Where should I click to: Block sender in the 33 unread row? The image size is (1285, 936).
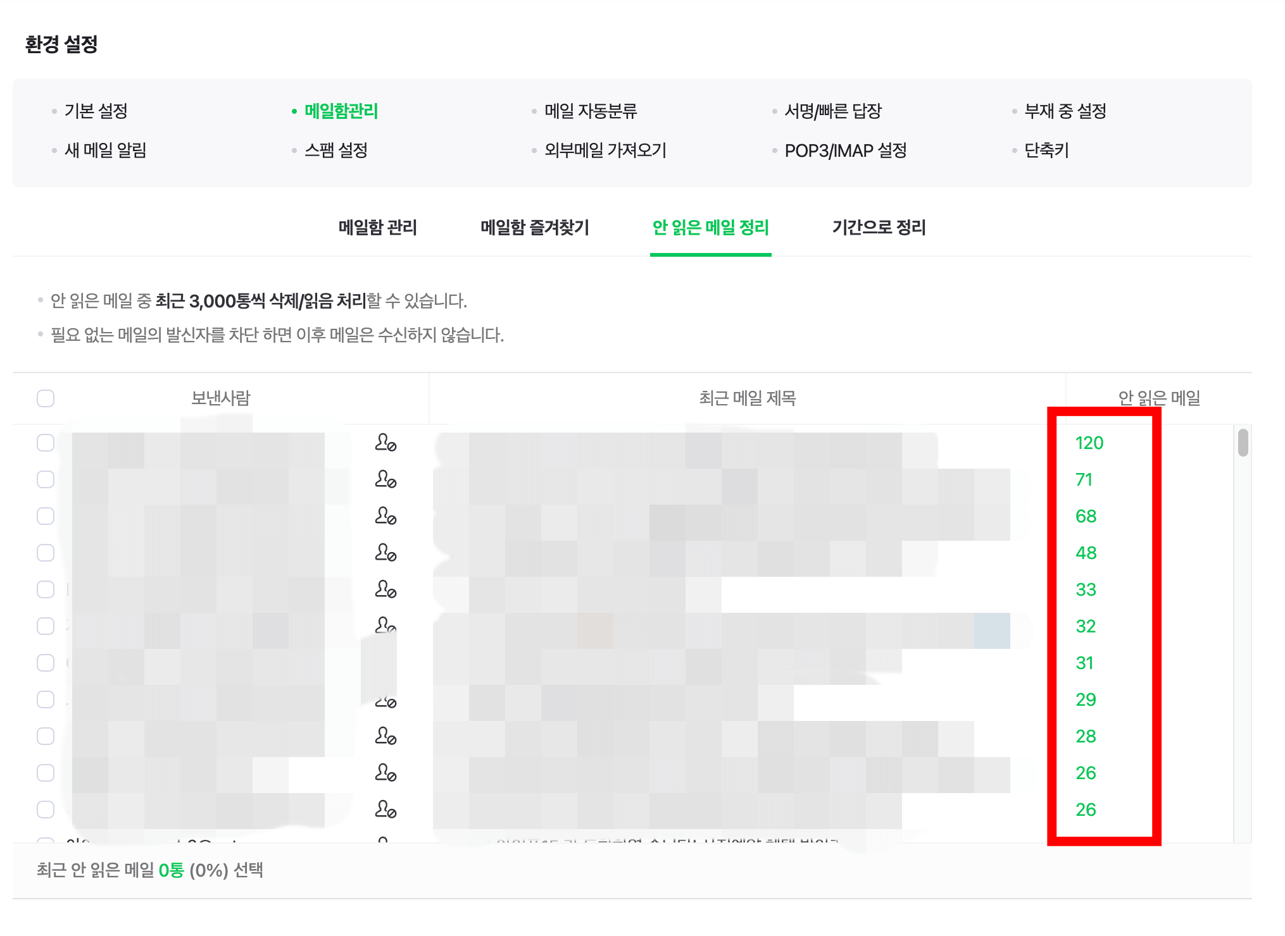pyautogui.click(x=385, y=589)
